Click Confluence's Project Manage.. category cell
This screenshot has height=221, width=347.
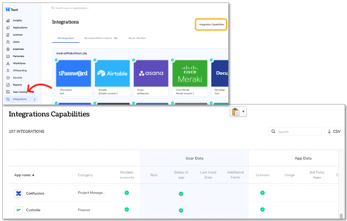pyautogui.click(x=91, y=193)
